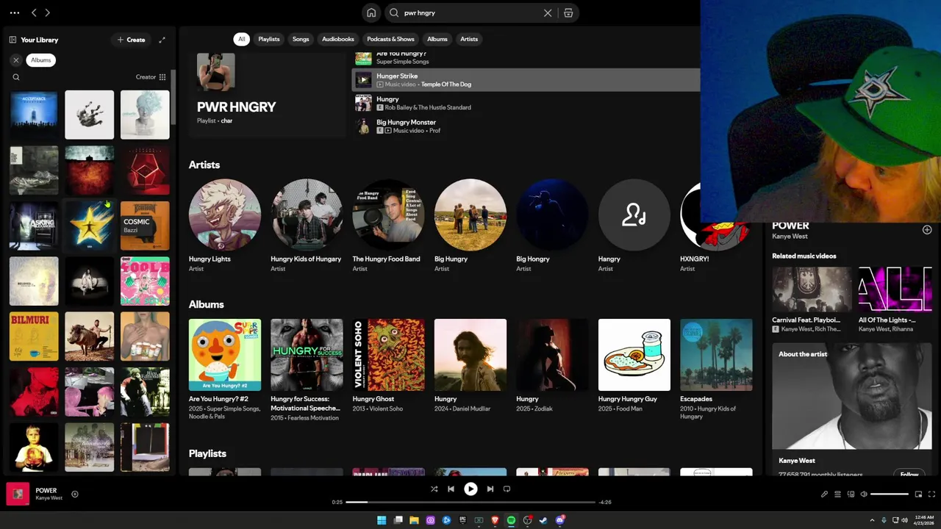Mute the Spotify volume
Viewport: 941px width, 529px height.
coord(864,494)
